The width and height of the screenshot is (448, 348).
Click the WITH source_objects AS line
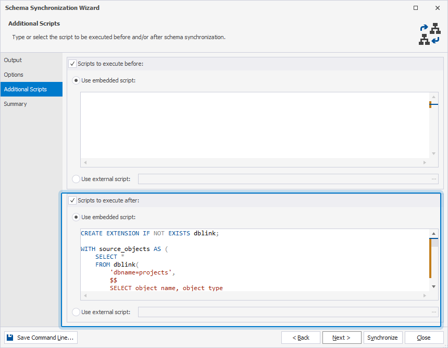[x=125, y=249]
